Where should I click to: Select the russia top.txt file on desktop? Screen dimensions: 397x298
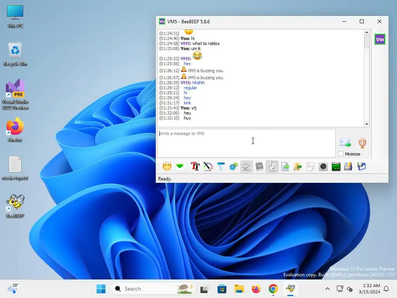[15, 168]
